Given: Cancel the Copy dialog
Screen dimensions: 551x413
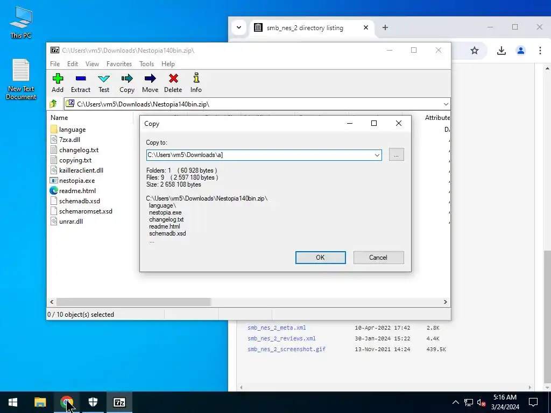Looking at the screenshot, I should click(378, 258).
